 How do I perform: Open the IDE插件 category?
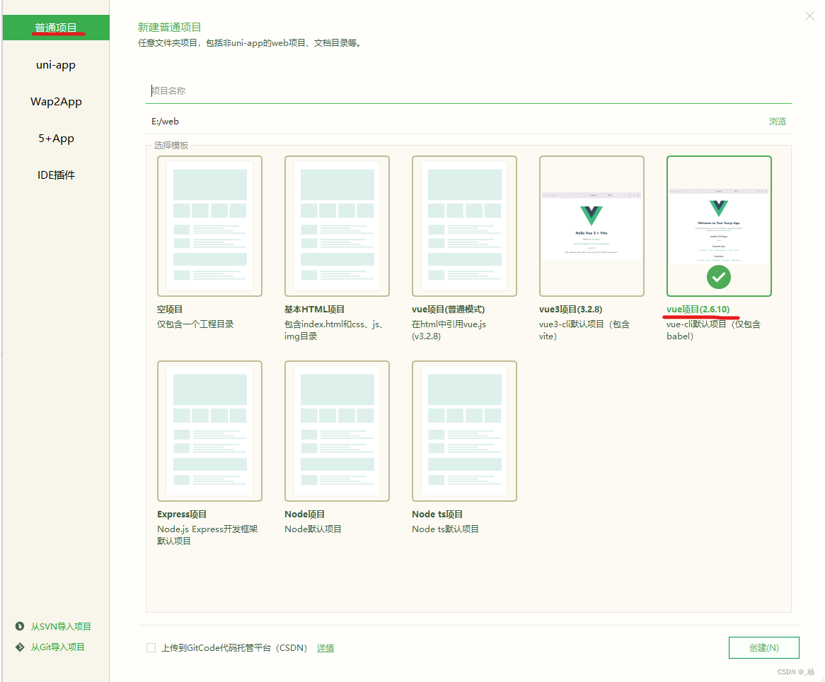pos(55,175)
